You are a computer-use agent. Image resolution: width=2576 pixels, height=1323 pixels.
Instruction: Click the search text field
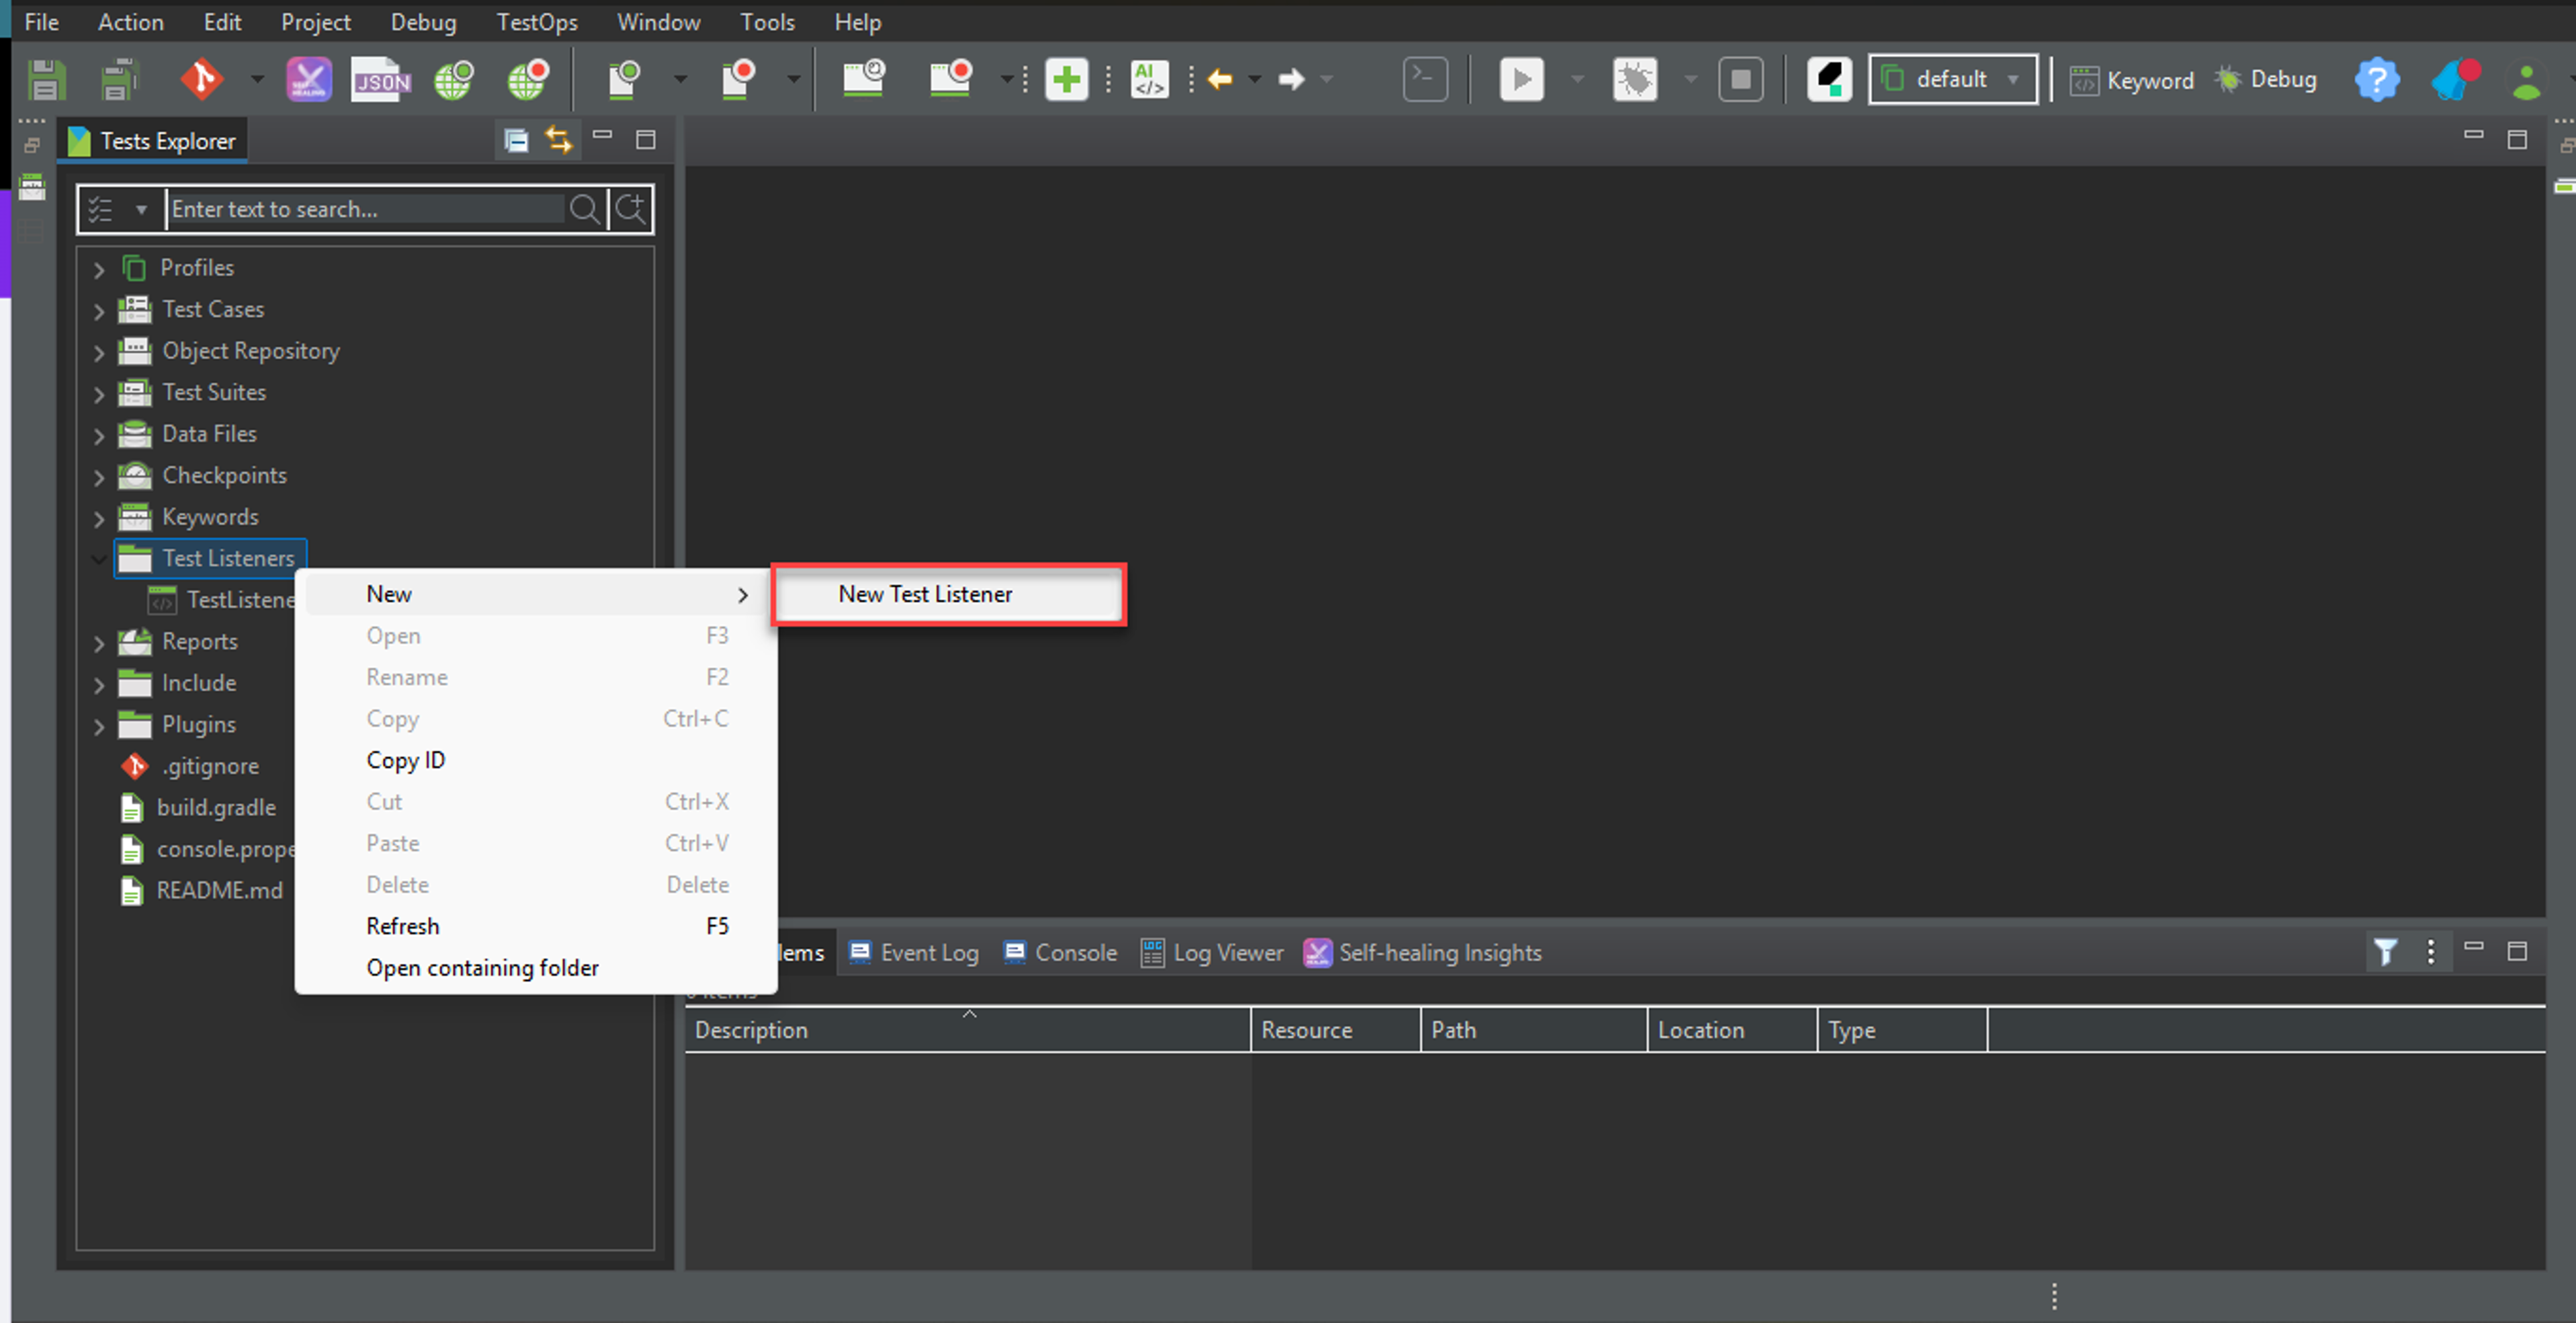tap(365, 209)
